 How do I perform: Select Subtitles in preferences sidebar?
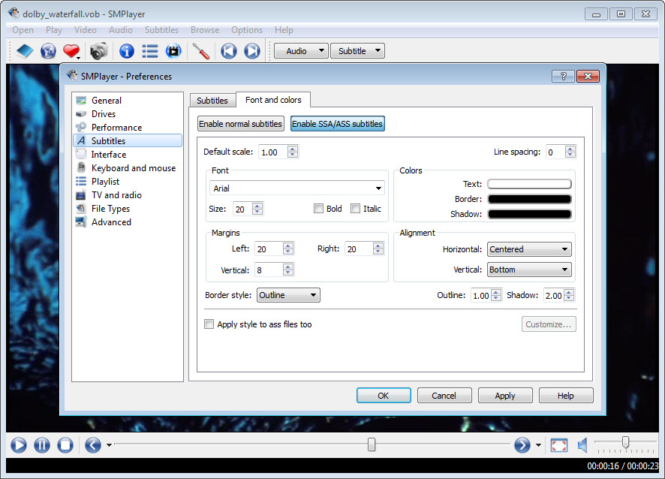(x=128, y=141)
